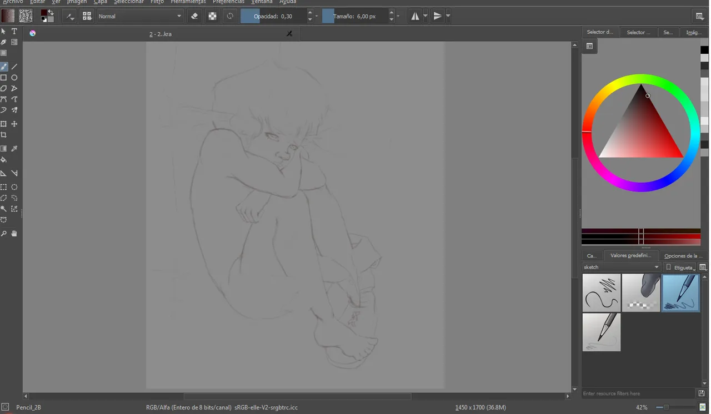Toggle vertical mirror tool
This screenshot has width=711, height=414.
pyautogui.click(x=438, y=16)
